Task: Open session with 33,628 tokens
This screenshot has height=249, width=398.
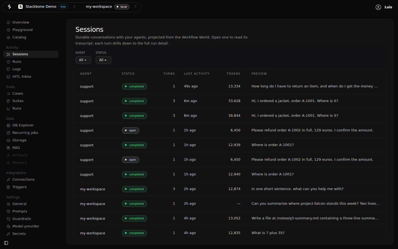Action: (230, 101)
